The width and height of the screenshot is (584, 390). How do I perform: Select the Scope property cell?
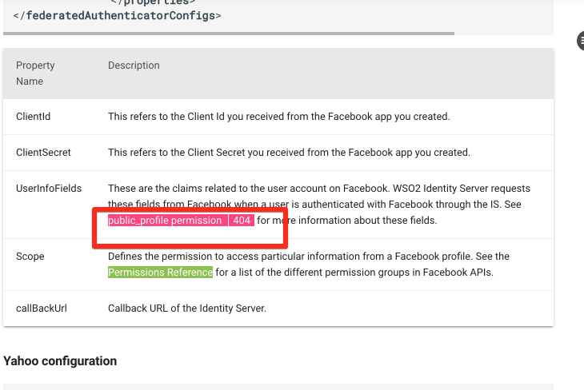pos(30,257)
